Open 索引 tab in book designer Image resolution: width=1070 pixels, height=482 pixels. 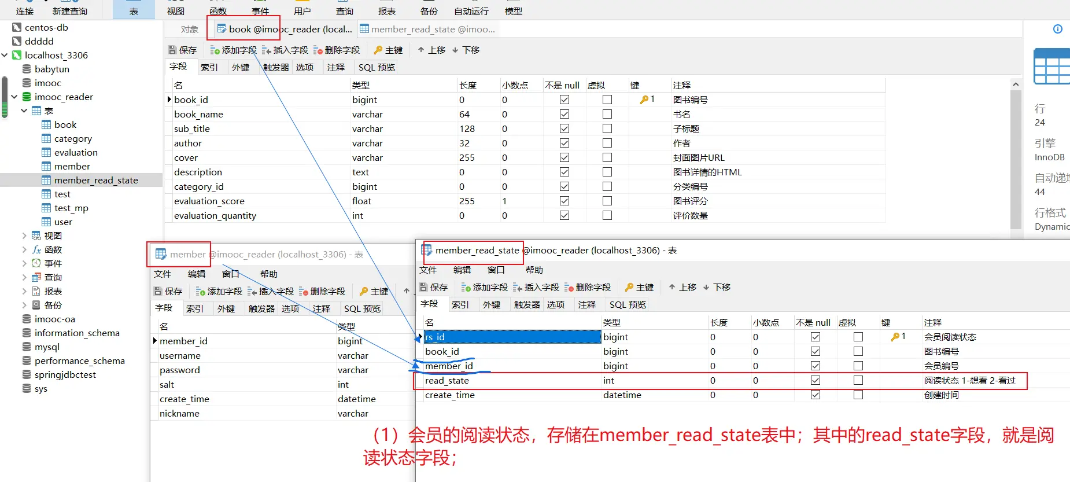[209, 67]
